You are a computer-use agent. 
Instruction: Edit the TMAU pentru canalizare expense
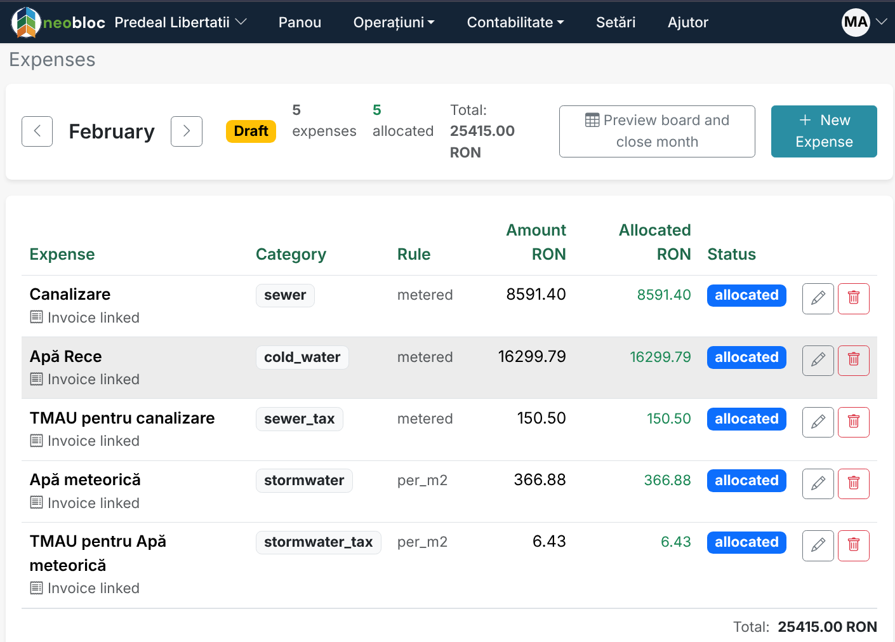[x=818, y=422]
